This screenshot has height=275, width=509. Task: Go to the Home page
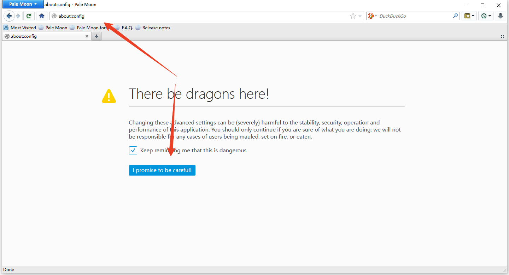click(x=42, y=16)
